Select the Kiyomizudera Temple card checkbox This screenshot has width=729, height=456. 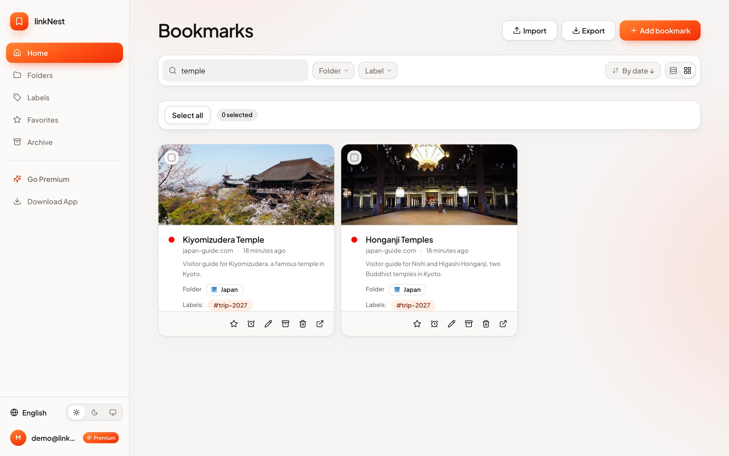(171, 157)
